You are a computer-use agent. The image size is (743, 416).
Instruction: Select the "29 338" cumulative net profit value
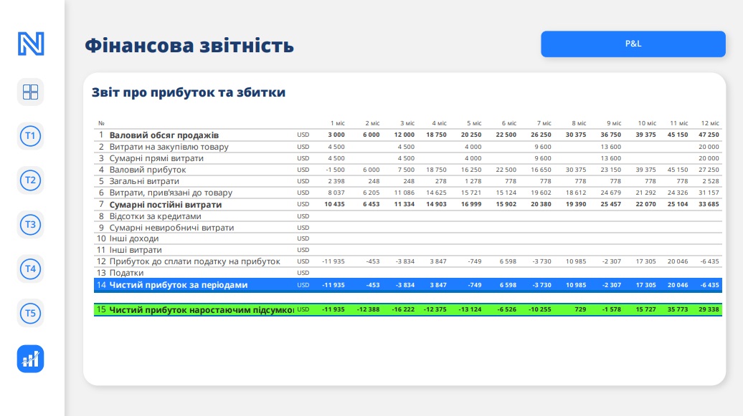click(x=709, y=309)
